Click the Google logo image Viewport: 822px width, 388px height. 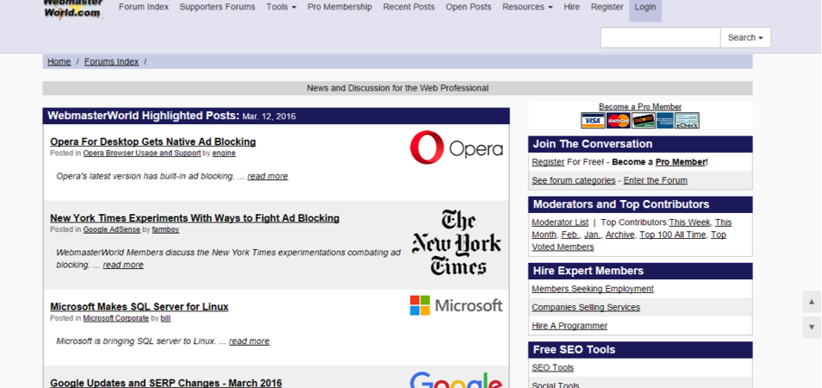coord(456,379)
